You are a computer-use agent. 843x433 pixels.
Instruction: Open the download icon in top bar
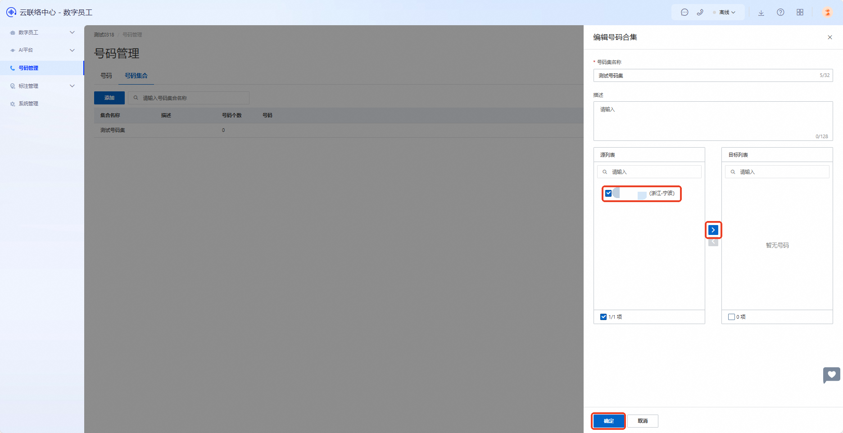pyautogui.click(x=761, y=13)
